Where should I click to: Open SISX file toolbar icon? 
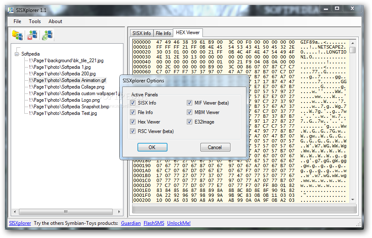pyautogui.click(x=18, y=35)
